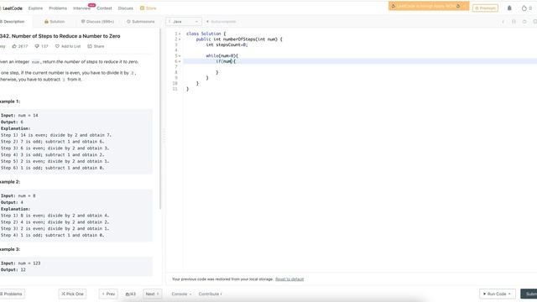Go to Prev problem
This screenshot has width=537, height=302.
coord(108,294)
